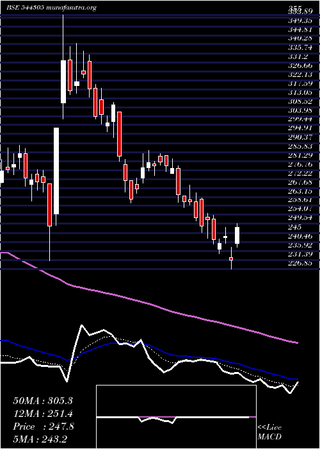This screenshot has width=320, height=449.
Task: Click the <<Live MACD label
Action: pyautogui.click(x=269, y=432)
